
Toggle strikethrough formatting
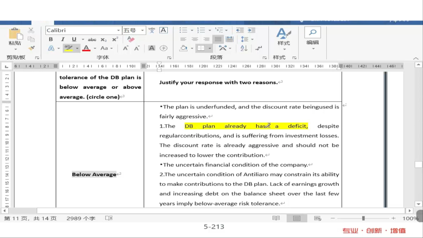[92, 39]
